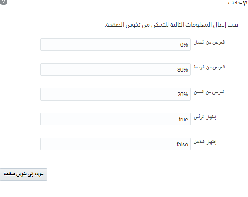
Task: Select the العرض من الوسط label
Action: [x=209, y=68]
